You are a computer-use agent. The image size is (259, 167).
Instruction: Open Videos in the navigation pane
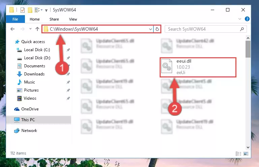tap(30, 98)
